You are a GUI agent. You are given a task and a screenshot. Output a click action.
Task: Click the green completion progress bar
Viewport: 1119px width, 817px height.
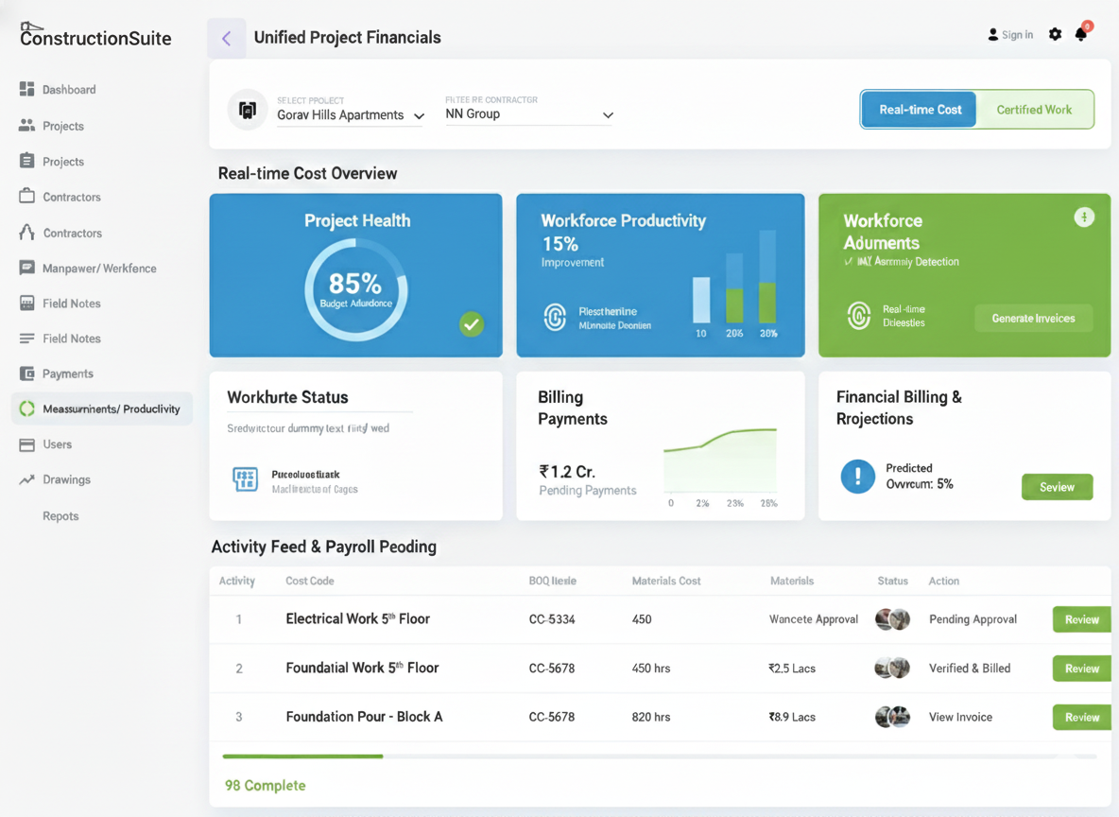click(302, 756)
